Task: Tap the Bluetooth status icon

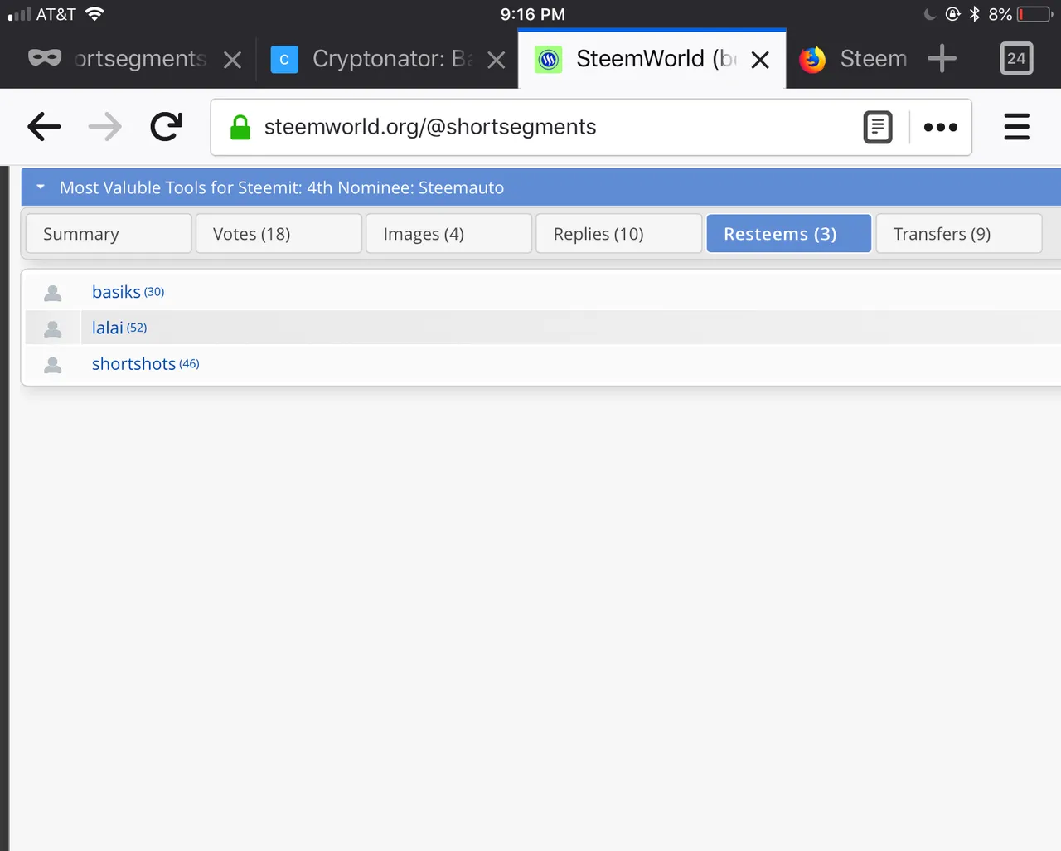Action: [x=975, y=14]
